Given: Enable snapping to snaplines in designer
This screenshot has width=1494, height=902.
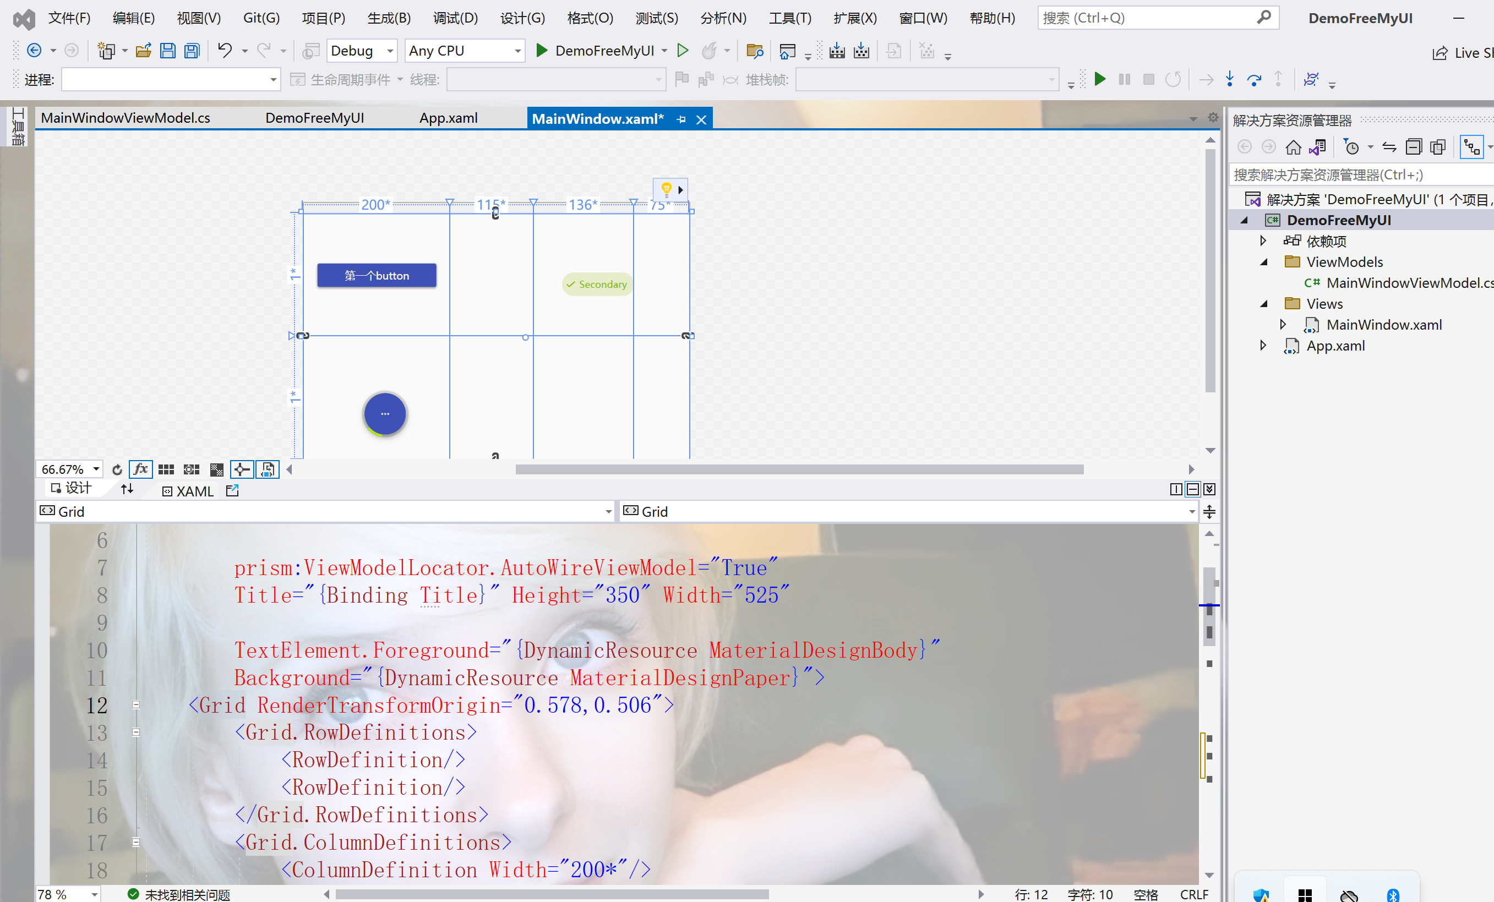Looking at the screenshot, I should [241, 469].
